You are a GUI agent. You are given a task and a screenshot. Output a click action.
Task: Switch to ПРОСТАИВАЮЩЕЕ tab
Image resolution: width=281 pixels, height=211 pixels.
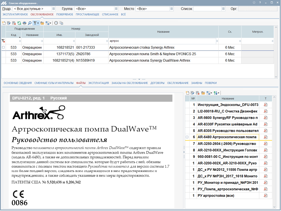pyautogui.click(x=87, y=14)
